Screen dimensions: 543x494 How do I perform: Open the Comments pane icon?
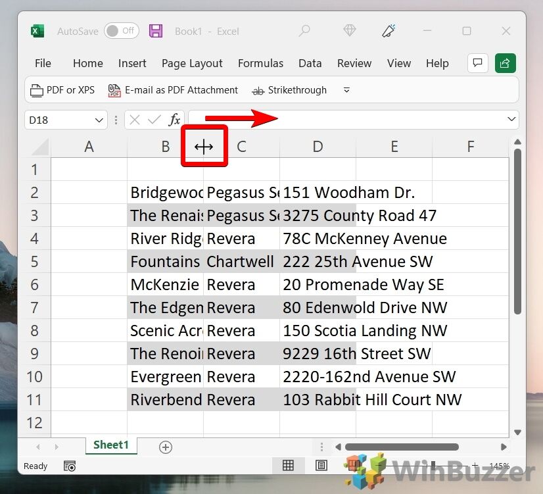[x=477, y=63]
